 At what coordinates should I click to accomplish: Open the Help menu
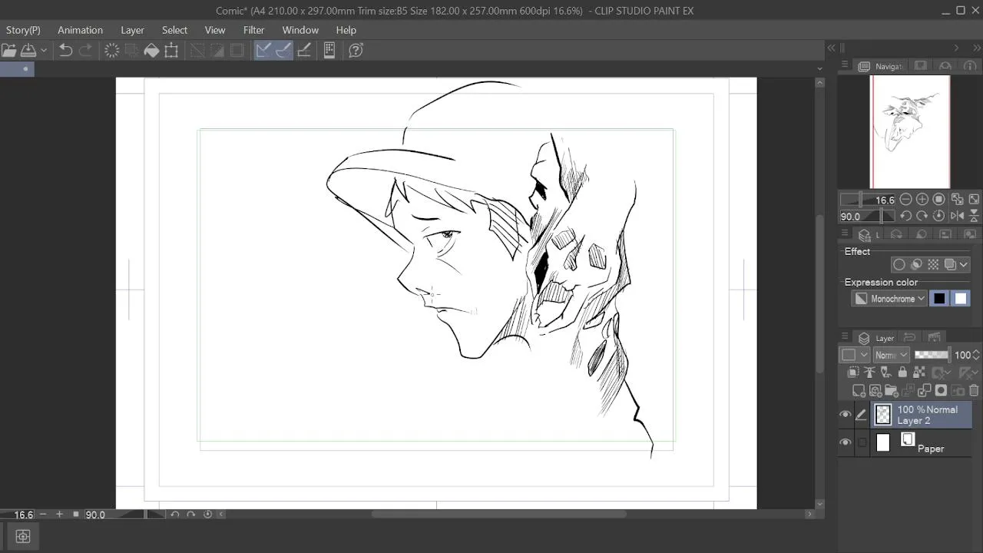coord(346,30)
